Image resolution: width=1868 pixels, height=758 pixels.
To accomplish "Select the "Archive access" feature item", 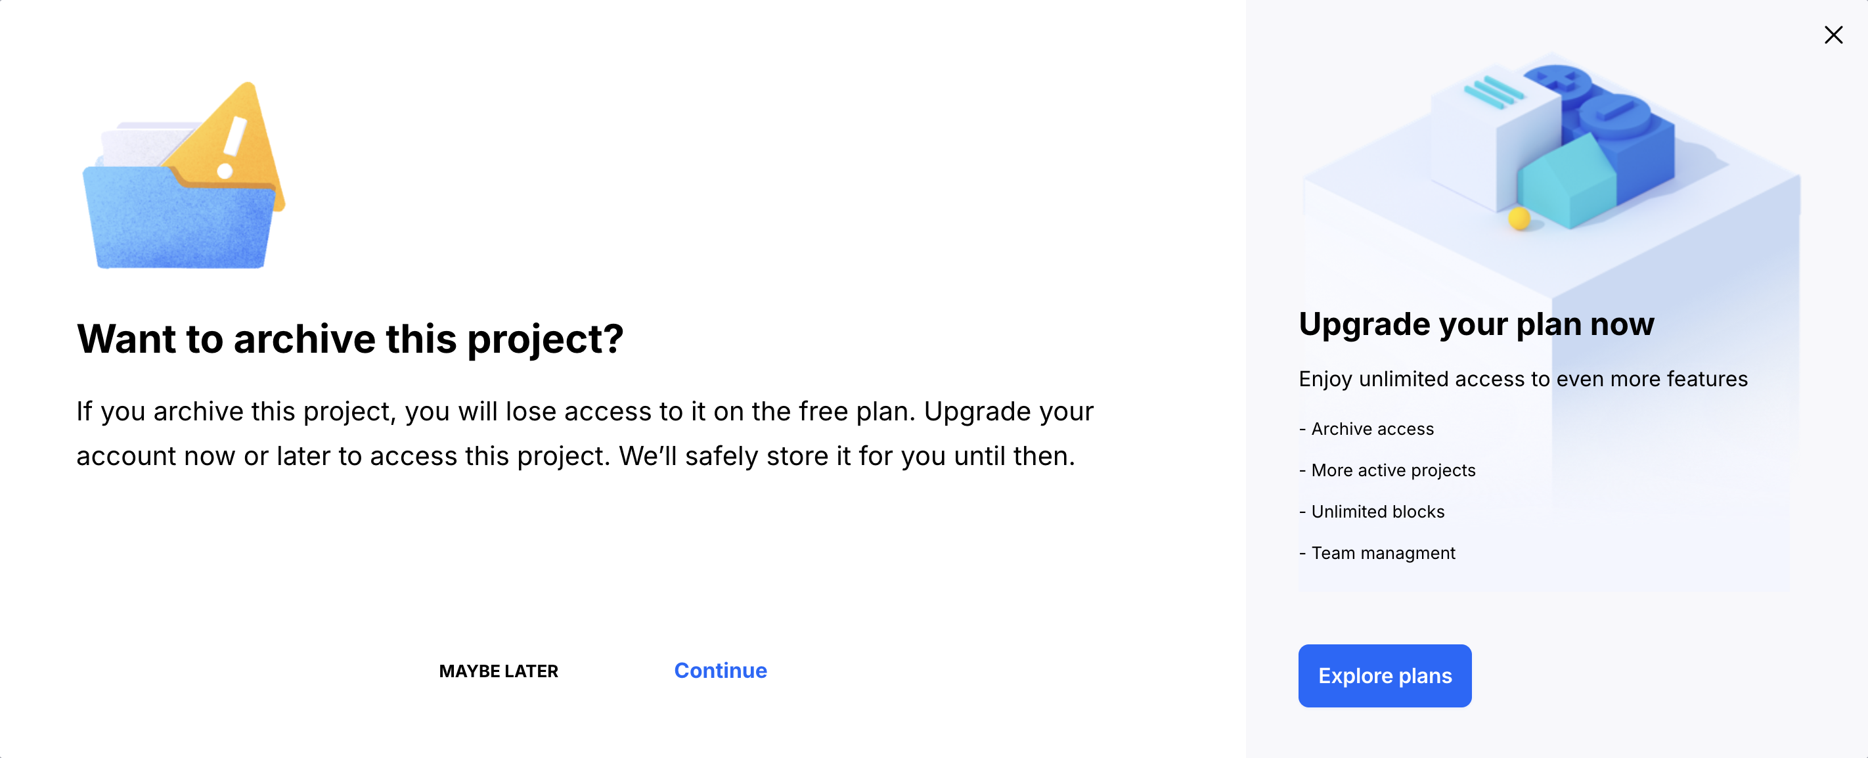I will point(1371,429).
